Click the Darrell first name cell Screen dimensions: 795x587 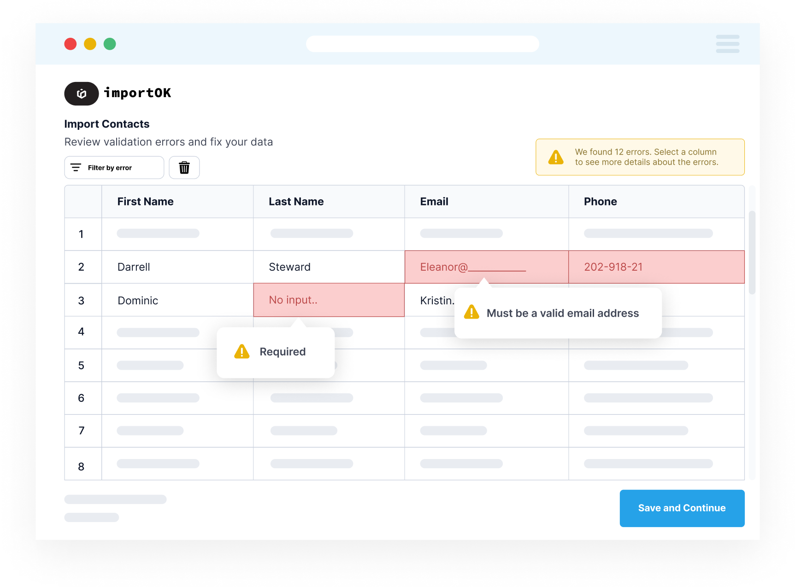coord(177,267)
